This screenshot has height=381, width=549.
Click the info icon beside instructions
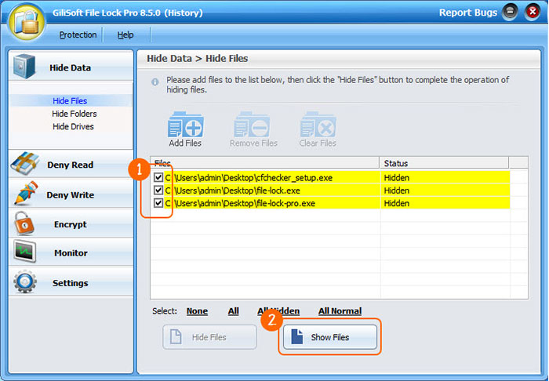coord(155,82)
